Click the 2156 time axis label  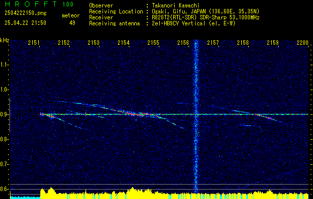[x=183, y=43]
